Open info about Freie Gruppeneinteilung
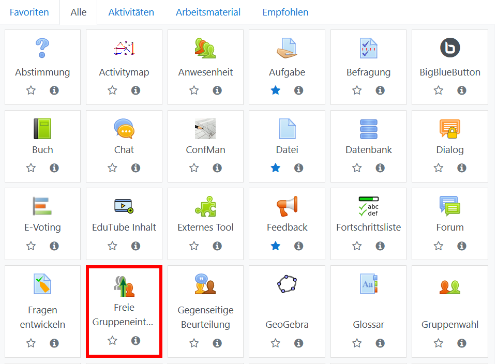Screen dimensions: 497x364 point(135,341)
